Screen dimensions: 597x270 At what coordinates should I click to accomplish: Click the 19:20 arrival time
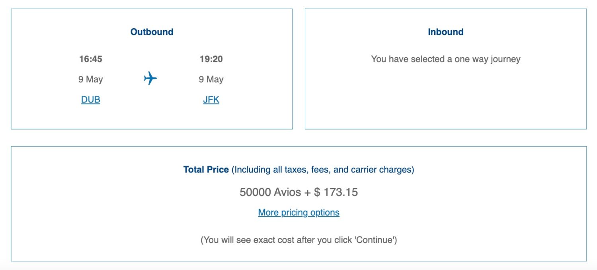pos(212,59)
